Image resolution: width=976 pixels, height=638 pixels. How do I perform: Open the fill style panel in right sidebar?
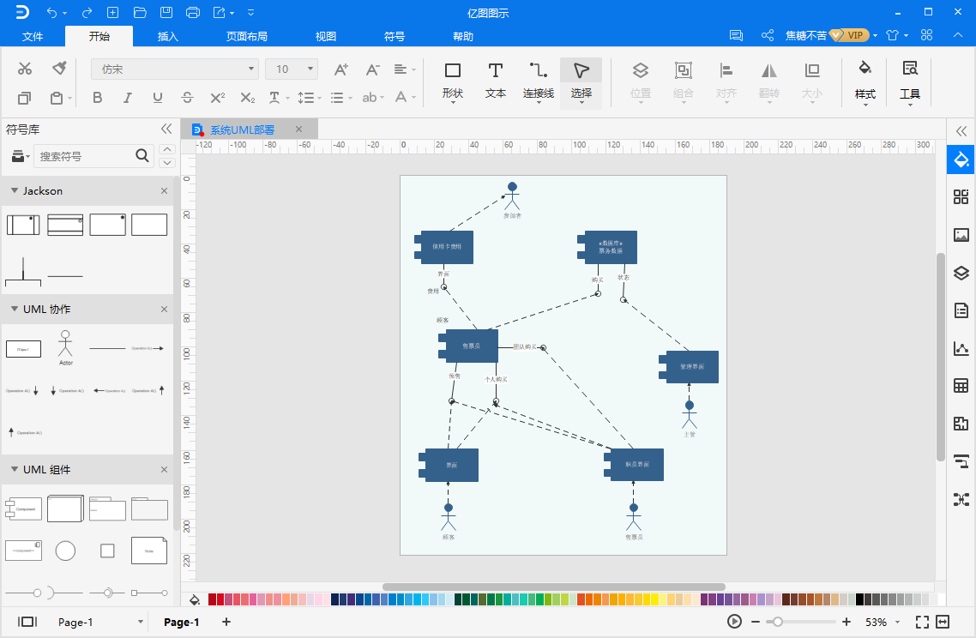click(961, 160)
